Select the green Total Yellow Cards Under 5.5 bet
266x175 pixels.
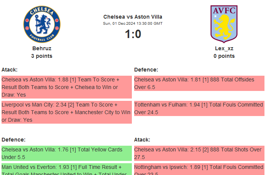[x=66, y=153]
